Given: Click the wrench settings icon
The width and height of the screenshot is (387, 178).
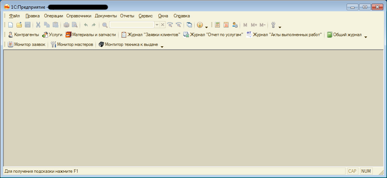Looking at the screenshot, I should 273,25.
